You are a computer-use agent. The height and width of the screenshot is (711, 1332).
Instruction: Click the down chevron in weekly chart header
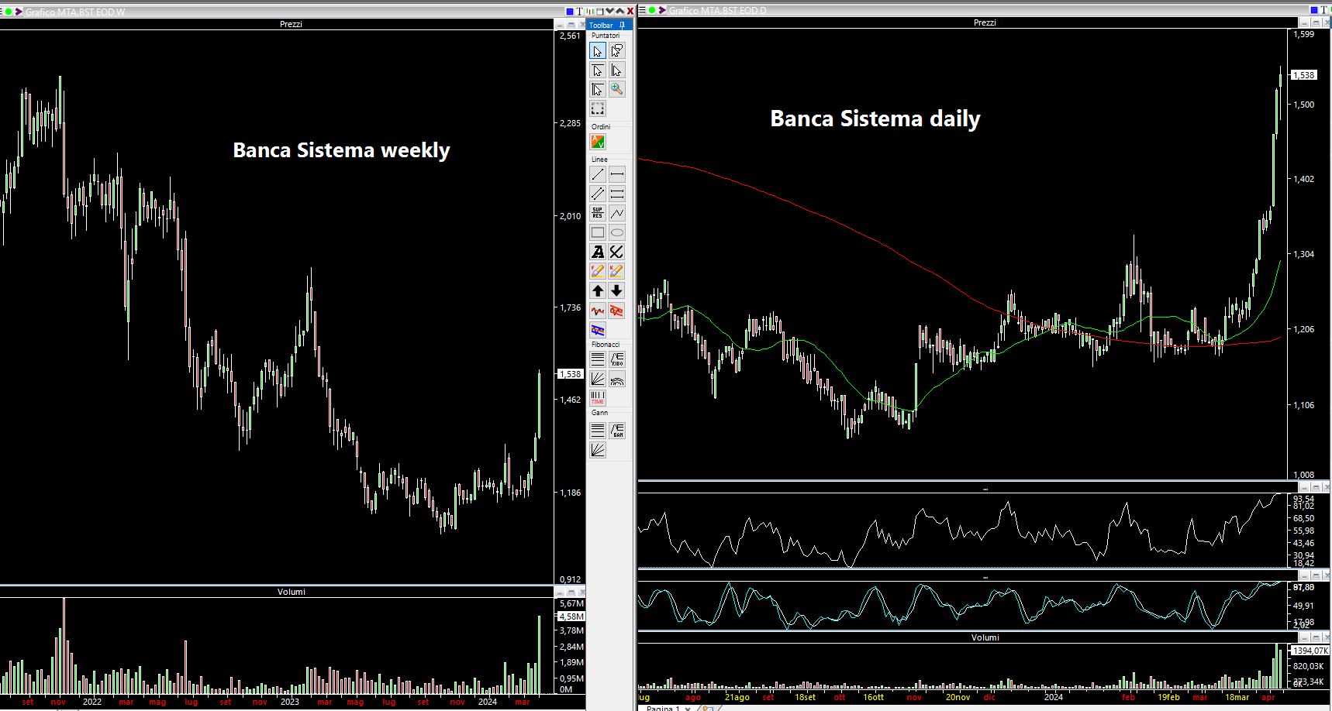pos(609,11)
